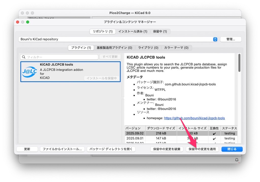Click the JLCPCB plugin logo icon
The height and width of the screenshot is (182, 260).
tap(29, 72)
